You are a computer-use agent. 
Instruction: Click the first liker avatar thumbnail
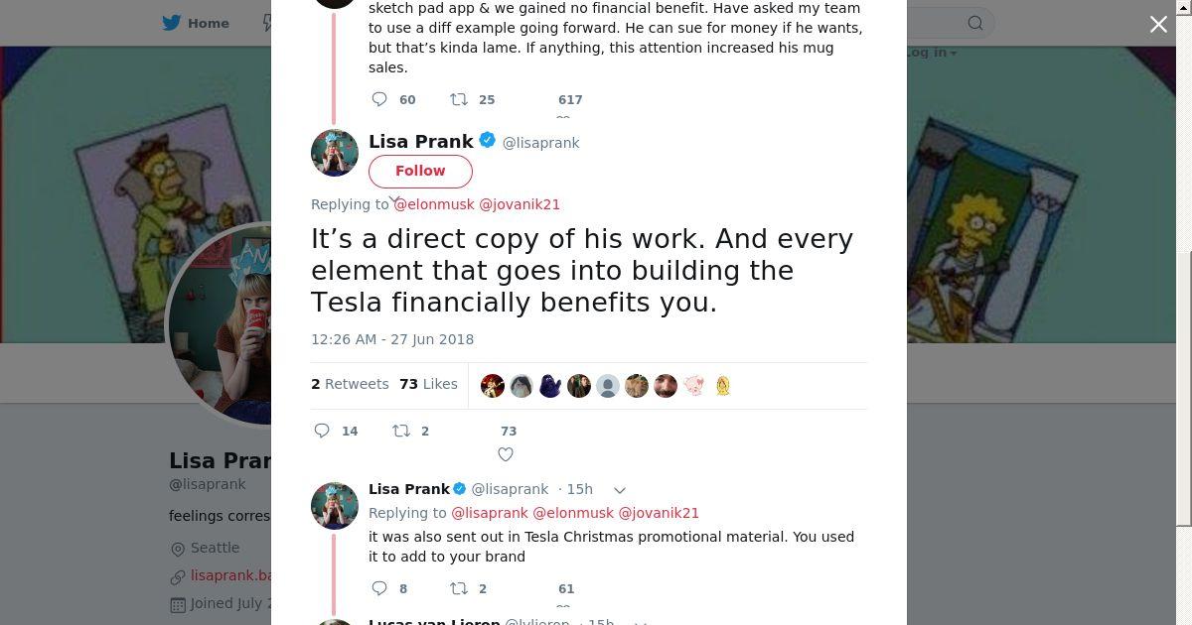(x=493, y=386)
